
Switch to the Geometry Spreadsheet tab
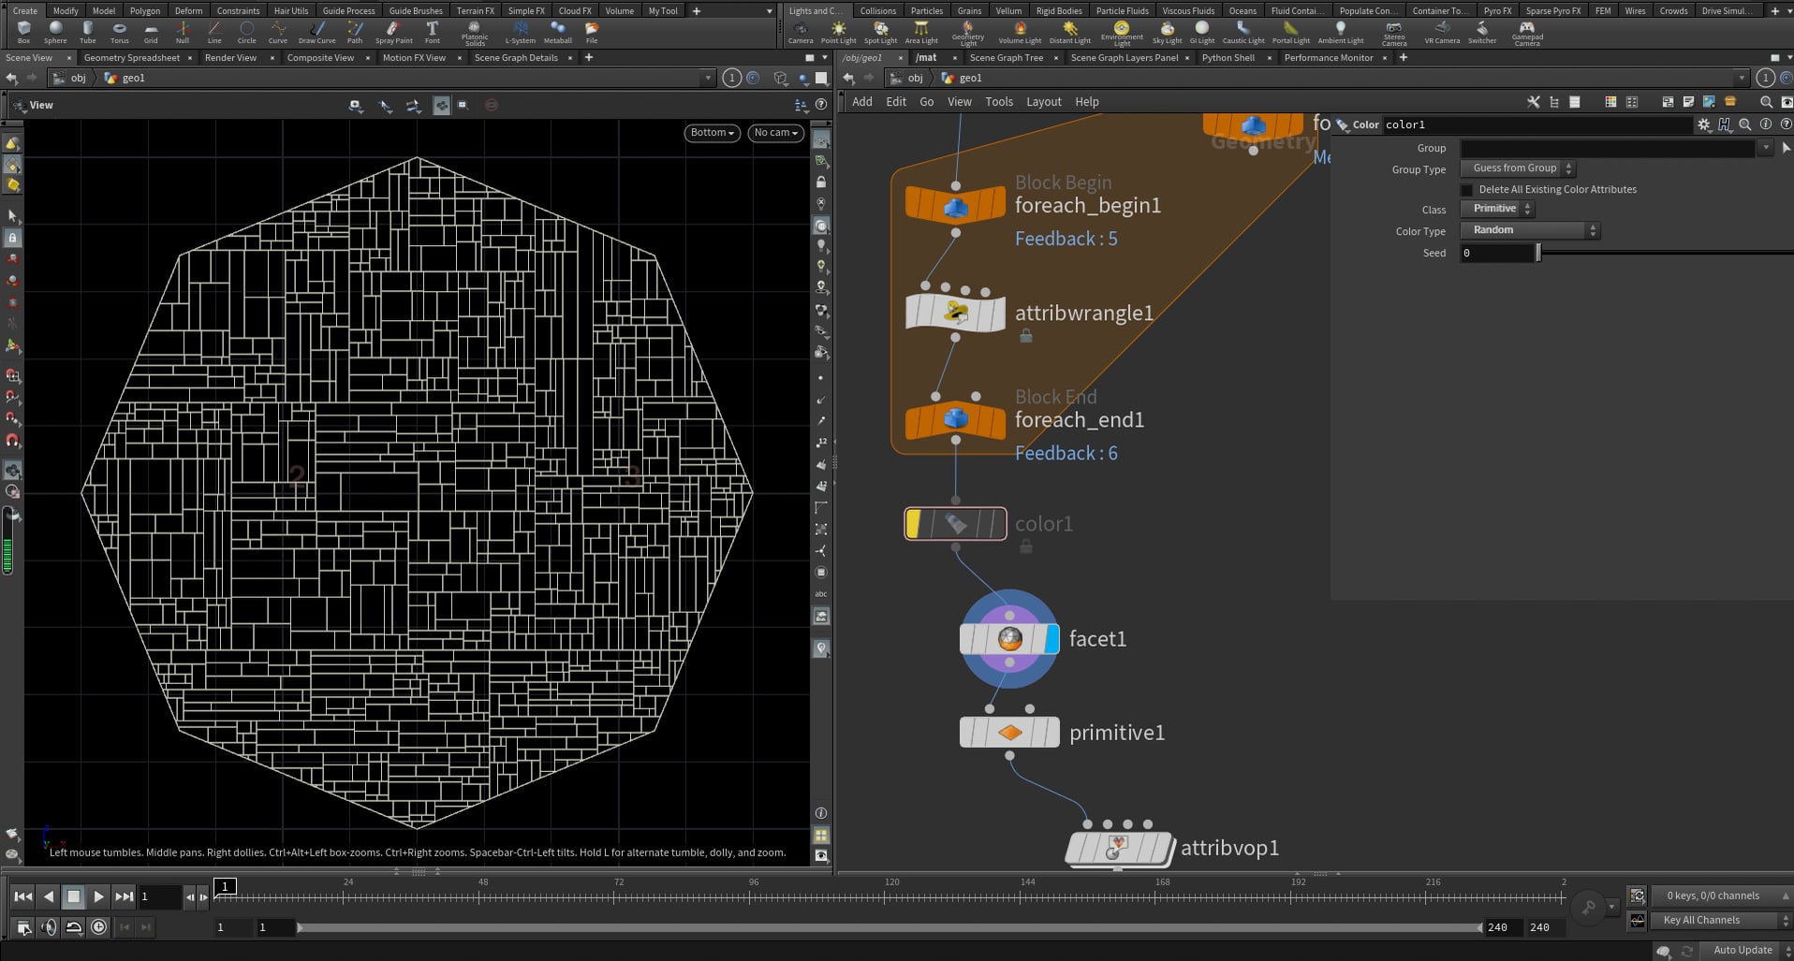(132, 58)
